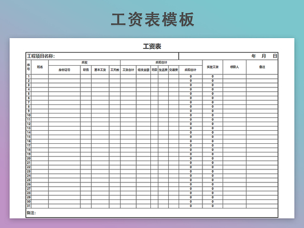Select the 姓名 column header
Screen dimensions: 304x228
coord(40,67)
